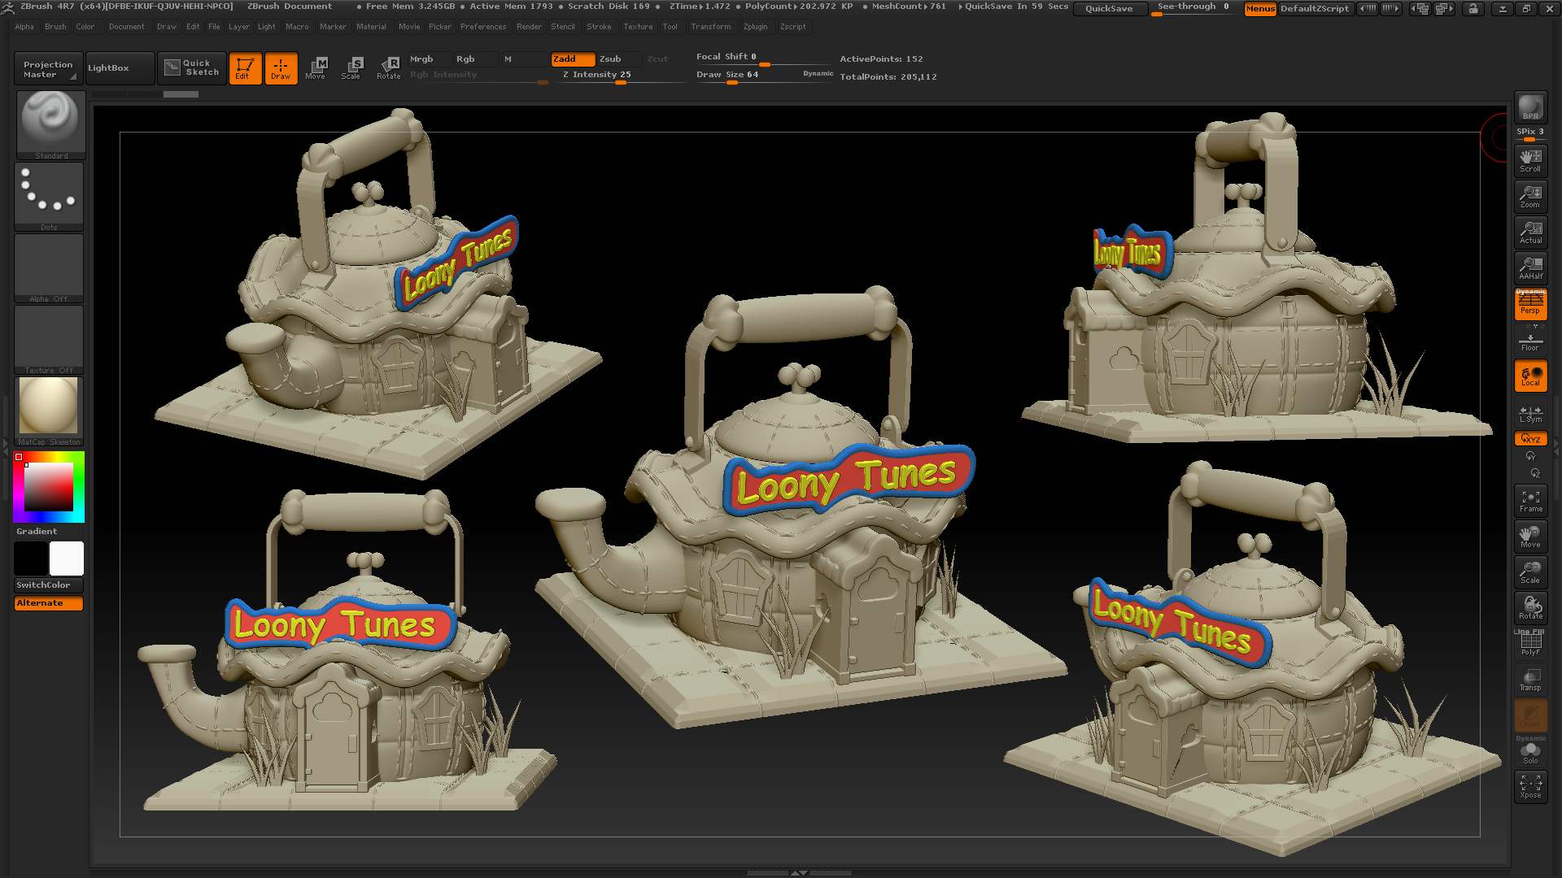
Task: Click previous UI layout arrow icon
Action: 1368,8
